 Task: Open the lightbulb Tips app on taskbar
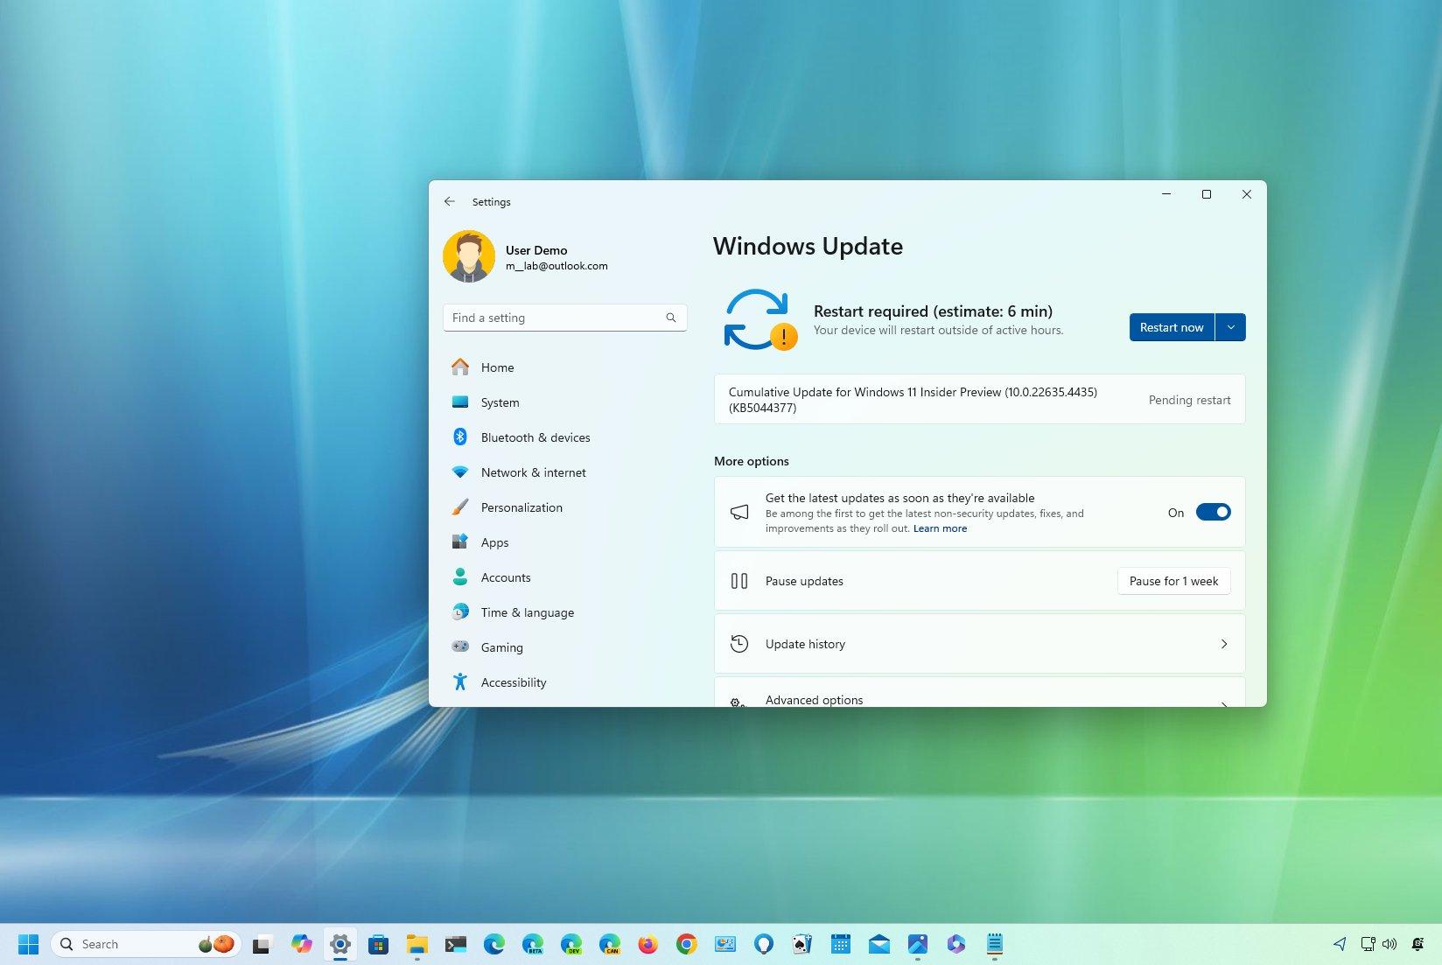point(764,944)
